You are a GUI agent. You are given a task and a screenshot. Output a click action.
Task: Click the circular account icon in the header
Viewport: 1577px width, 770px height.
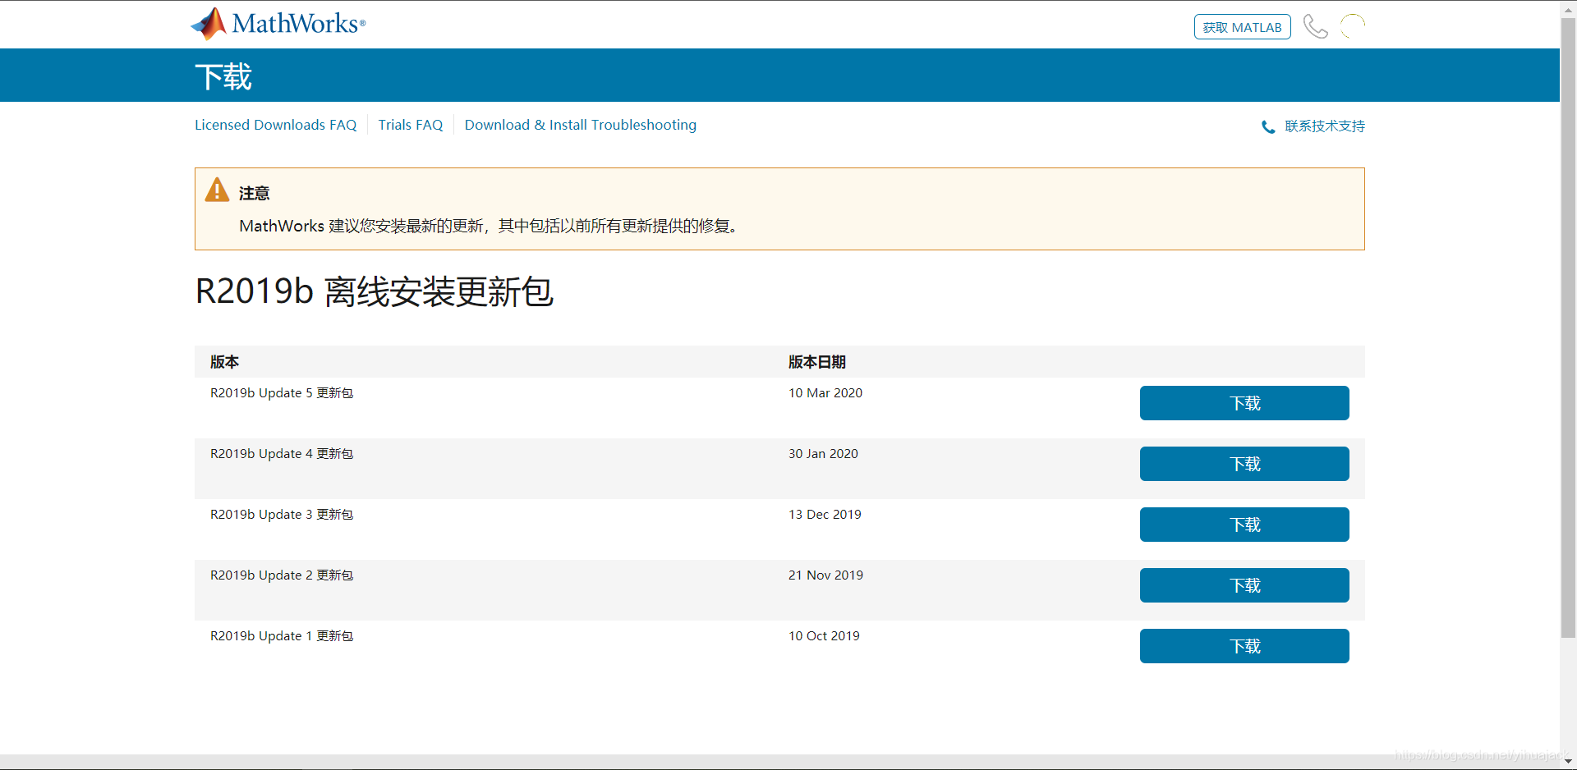pyautogui.click(x=1352, y=27)
